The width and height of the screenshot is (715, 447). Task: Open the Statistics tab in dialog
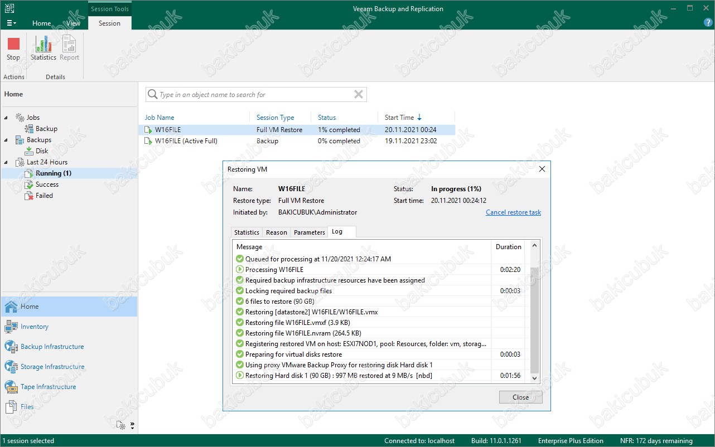click(247, 232)
